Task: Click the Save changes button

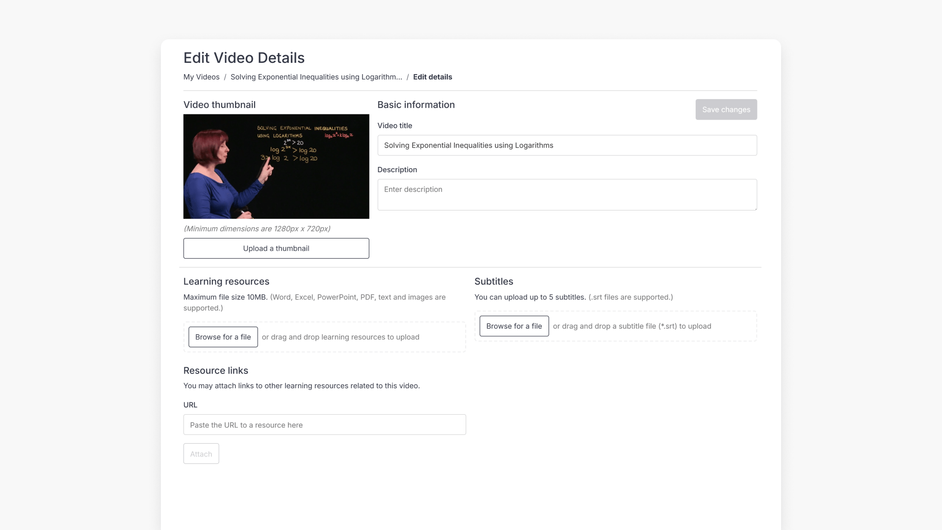Action: [x=726, y=109]
